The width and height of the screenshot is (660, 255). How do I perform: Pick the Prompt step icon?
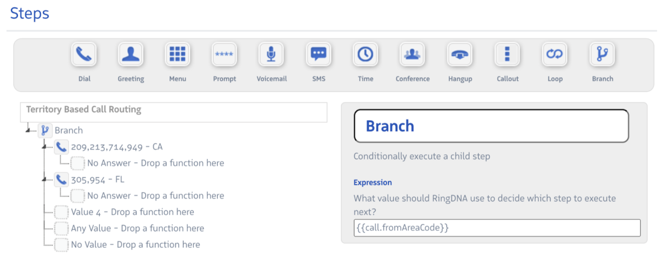click(x=224, y=55)
